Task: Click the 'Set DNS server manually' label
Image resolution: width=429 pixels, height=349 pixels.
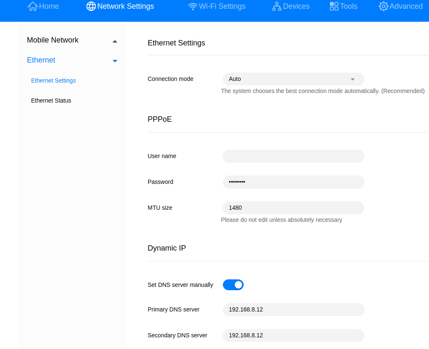Action: (x=180, y=285)
